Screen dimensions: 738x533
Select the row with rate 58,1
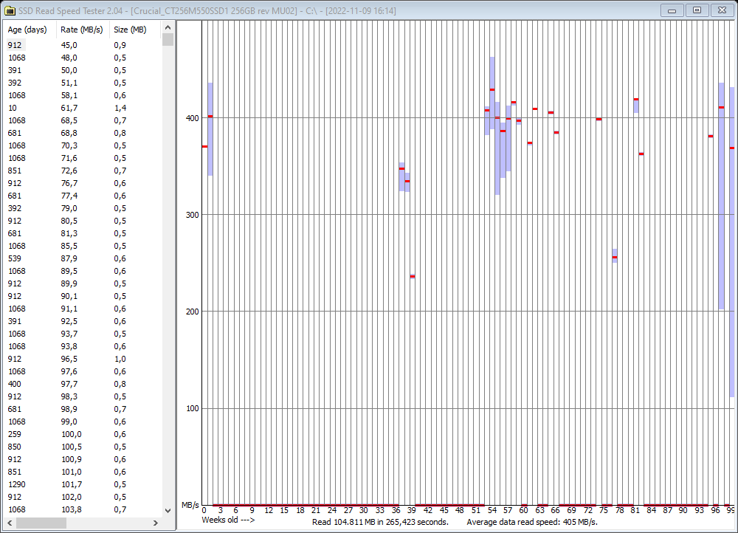(83, 95)
